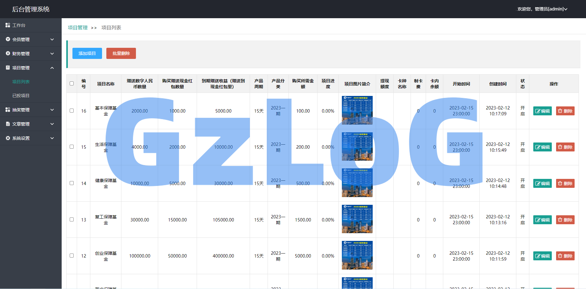
Task: Edit project 13 复工保障基金
Action: tap(543, 220)
